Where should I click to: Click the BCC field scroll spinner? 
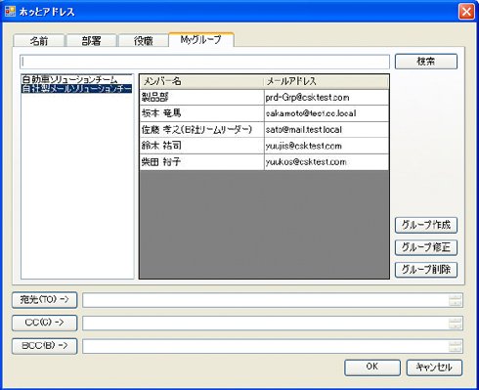click(456, 346)
